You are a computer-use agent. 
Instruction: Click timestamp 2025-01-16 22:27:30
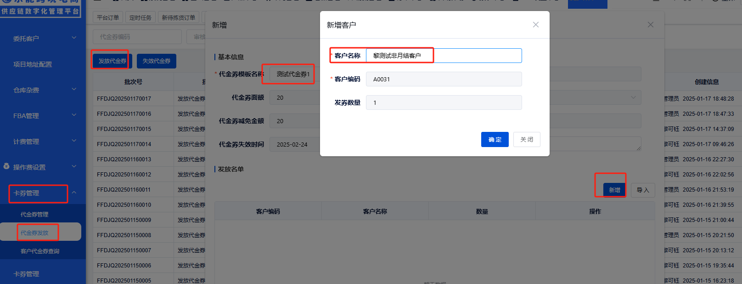(708, 159)
